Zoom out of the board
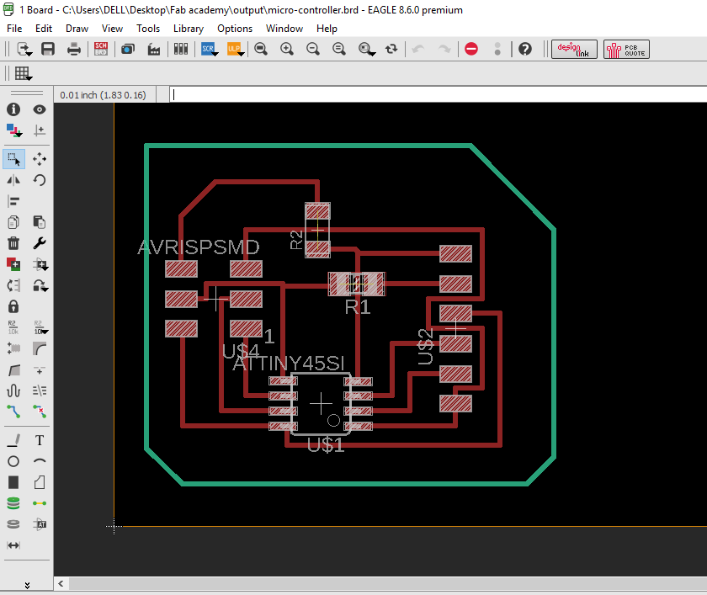The image size is (707, 595). [x=313, y=49]
